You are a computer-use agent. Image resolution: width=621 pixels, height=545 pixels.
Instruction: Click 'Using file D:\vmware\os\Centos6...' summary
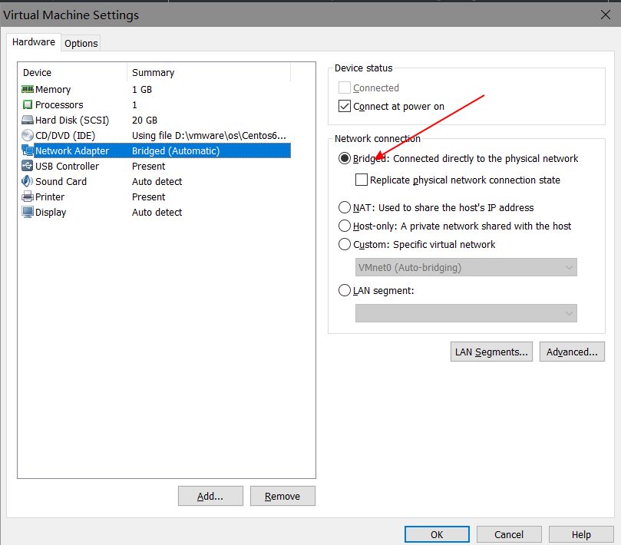point(209,135)
